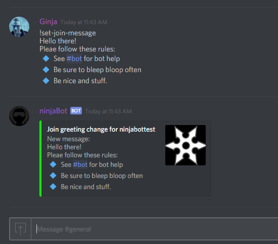Click the green color bar of the embed
This screenshot has width=278, height=244.
coord(40,158)
